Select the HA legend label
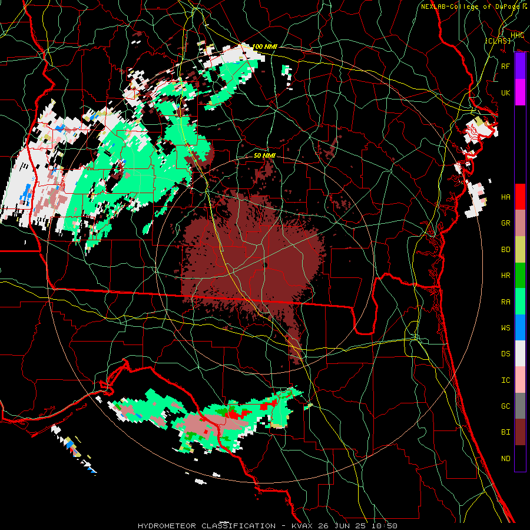 506,197
